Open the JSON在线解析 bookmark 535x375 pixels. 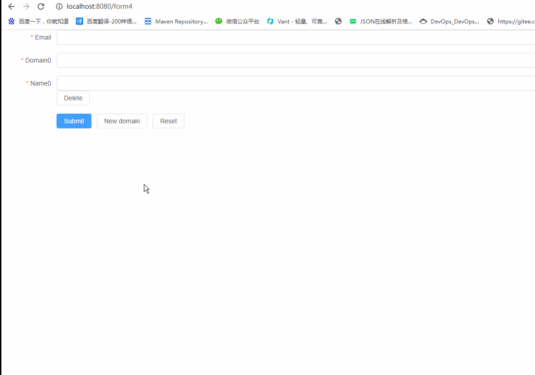[381, 21]
